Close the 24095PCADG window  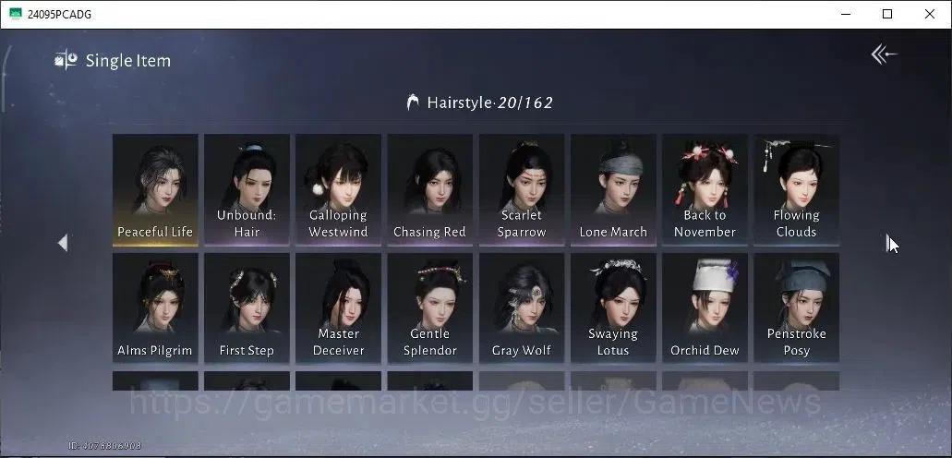pos(930,14)
